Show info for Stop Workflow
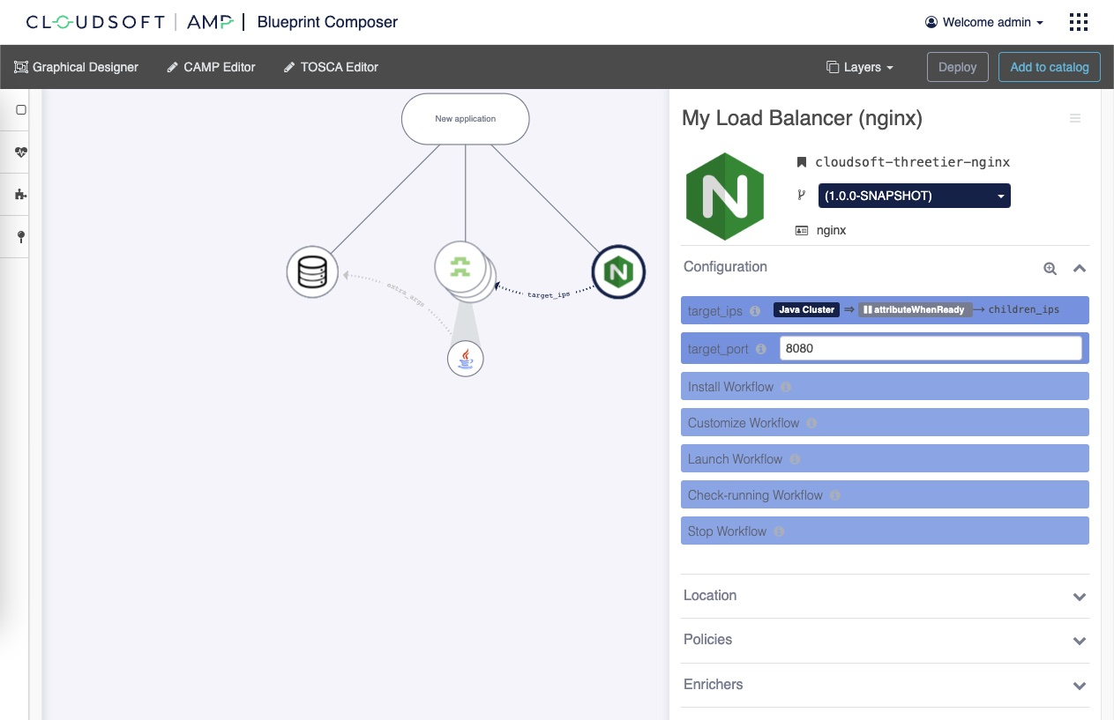1114x720 pixels. 779,531
